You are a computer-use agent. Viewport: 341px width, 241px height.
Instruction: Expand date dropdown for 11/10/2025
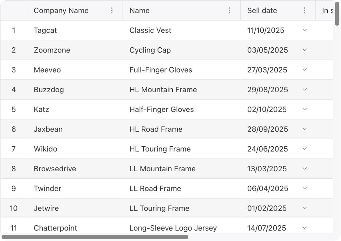coord(305,30)
